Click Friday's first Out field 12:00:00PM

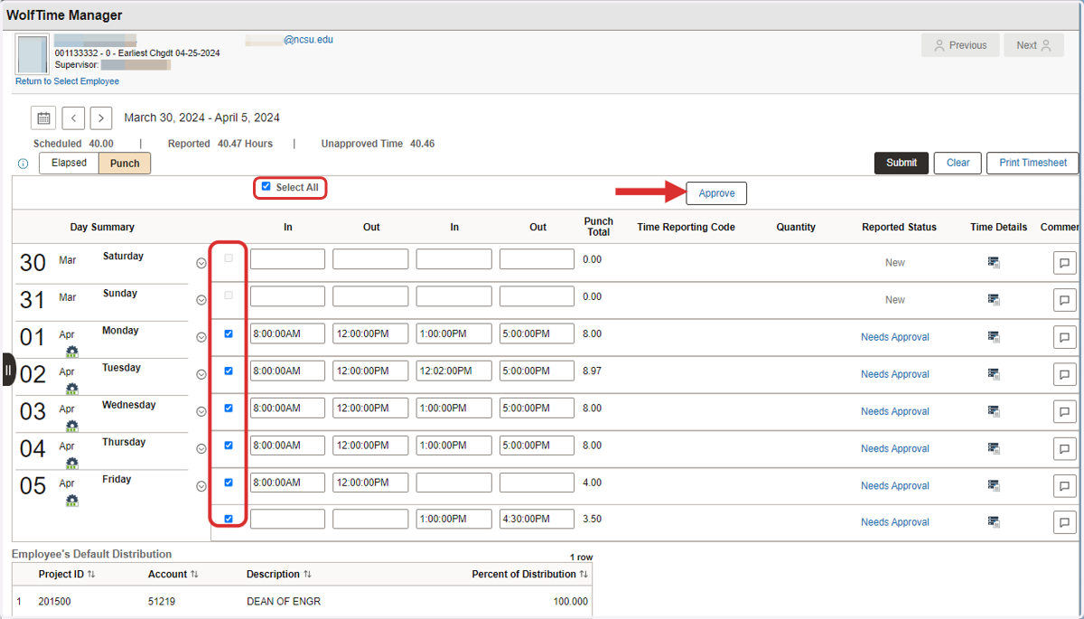(370, 482)
